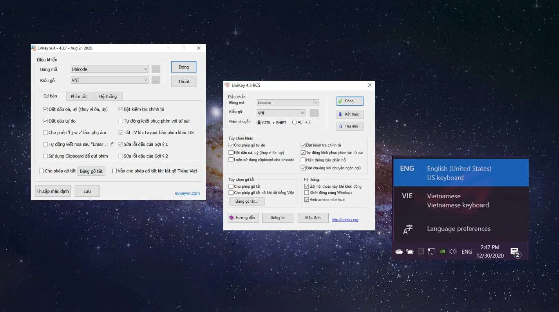The width and height of the screenshot is (559, 312).
Task: Click the 'Thu nhỏ' button
Action: pos(350,126)
